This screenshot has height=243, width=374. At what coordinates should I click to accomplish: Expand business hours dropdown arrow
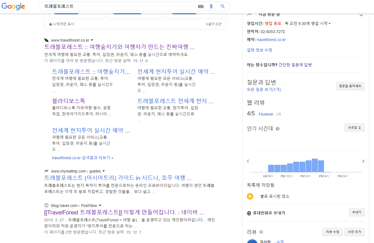click(x=330, y=24)
